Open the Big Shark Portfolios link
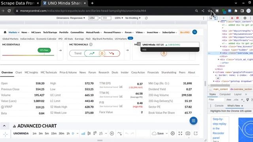 pyautogui.click(x=103, y=39)
